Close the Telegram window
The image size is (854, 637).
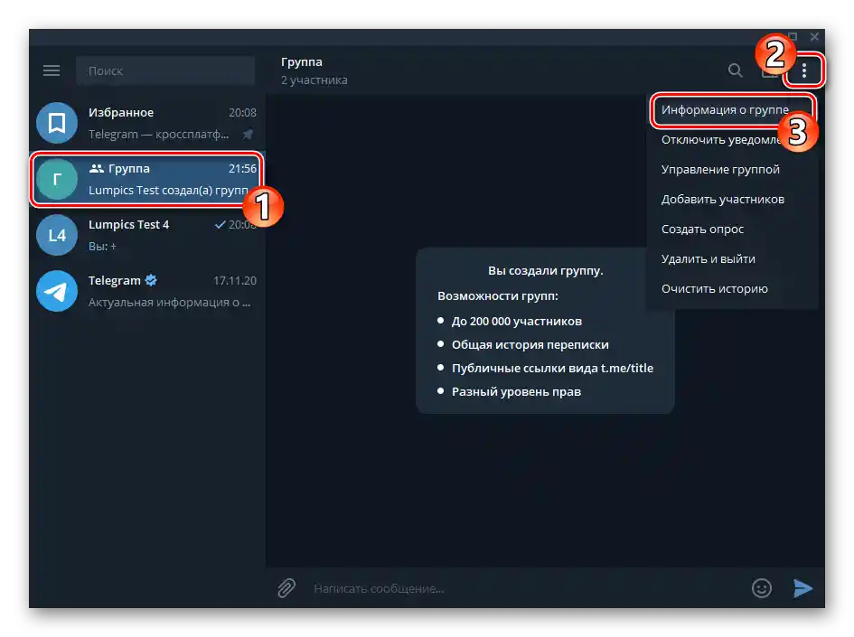814,36
